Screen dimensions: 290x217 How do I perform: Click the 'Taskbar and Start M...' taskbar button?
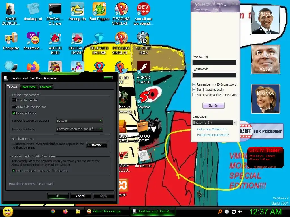coord(153,211)
